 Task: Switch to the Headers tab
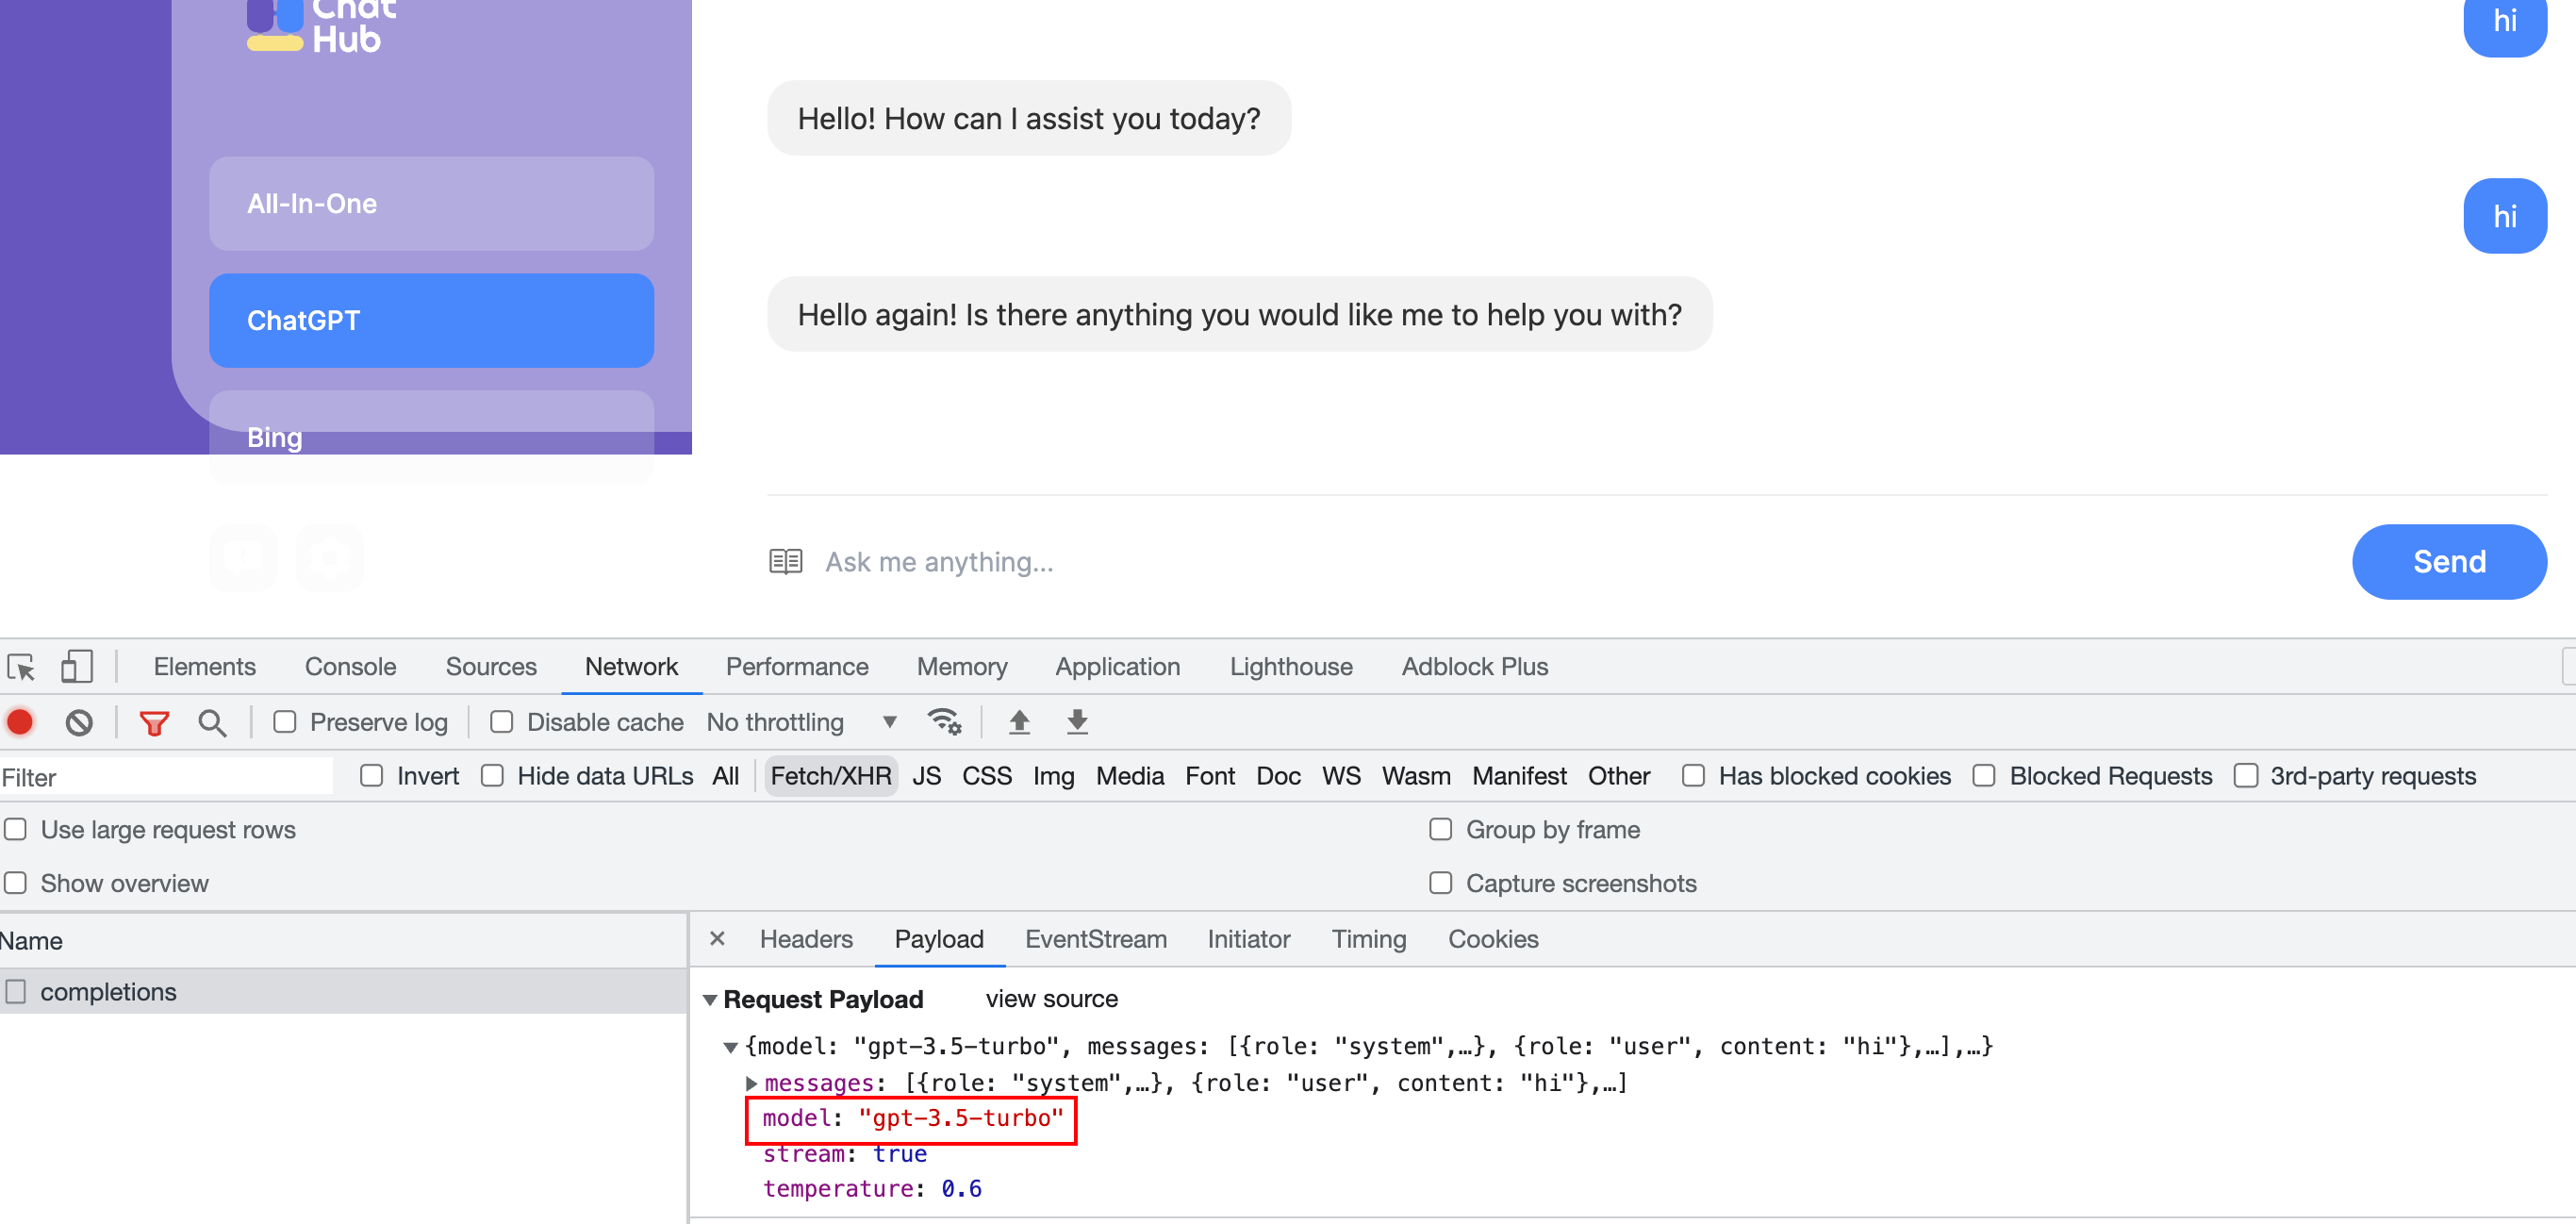coord(806,939)
